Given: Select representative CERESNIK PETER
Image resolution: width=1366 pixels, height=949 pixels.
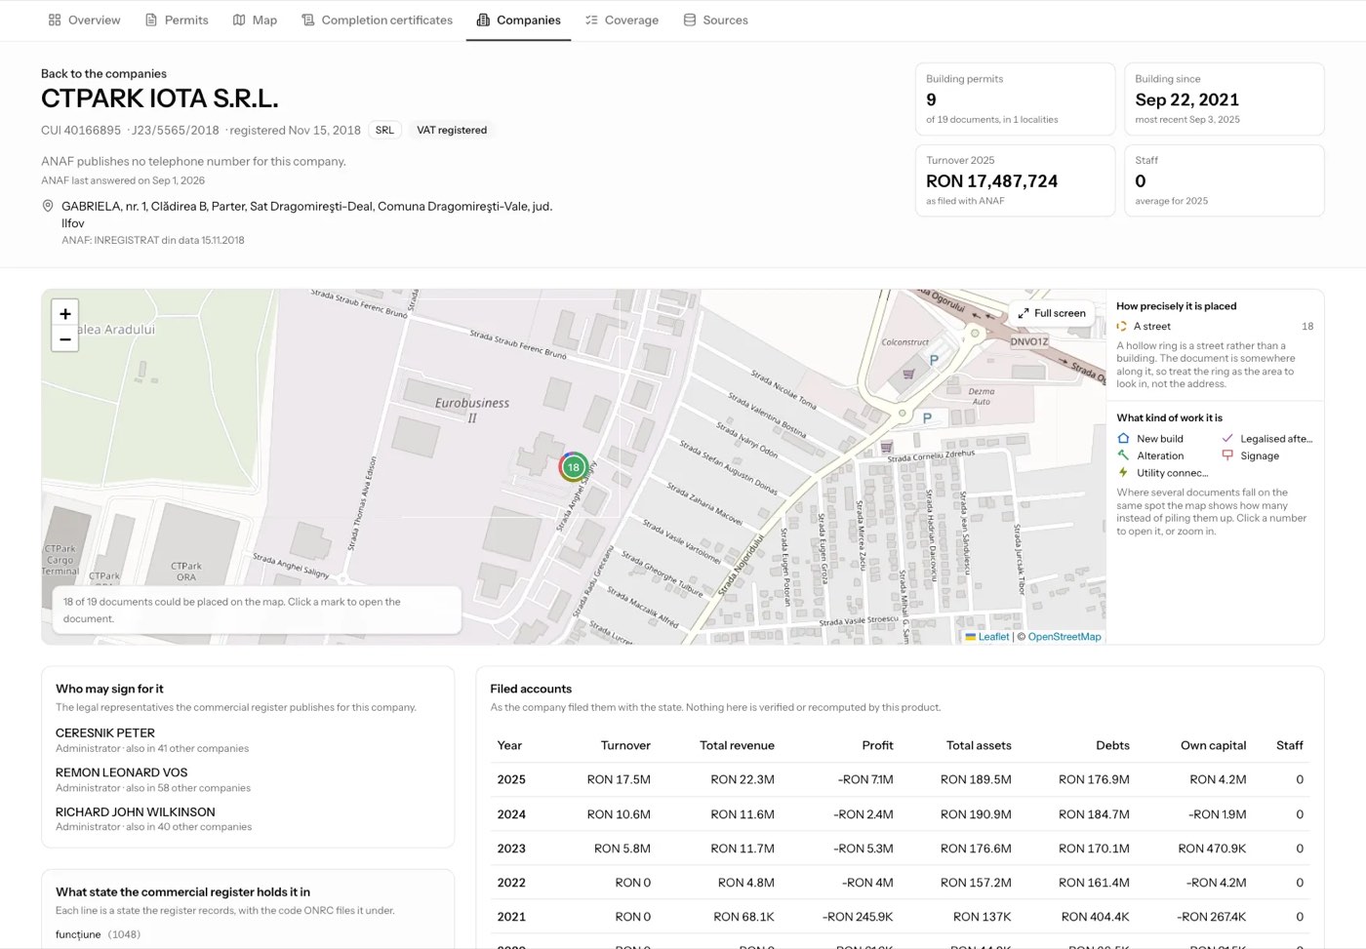Looking at the screenshot, I should [105, 732].
